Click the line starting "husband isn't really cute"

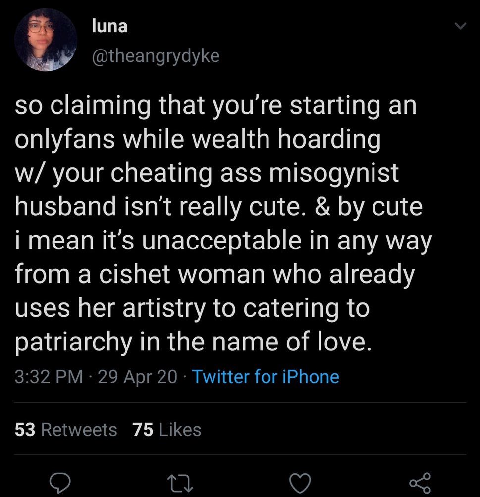pyautogui.click(x=218, y=207)
